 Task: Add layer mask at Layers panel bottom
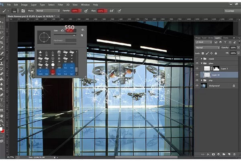pos(213,154)
